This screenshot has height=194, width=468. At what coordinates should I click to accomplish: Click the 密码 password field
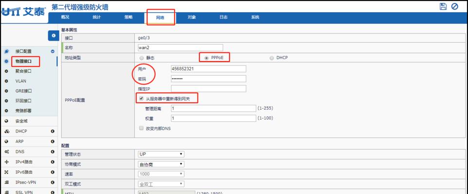pos(208,79)
